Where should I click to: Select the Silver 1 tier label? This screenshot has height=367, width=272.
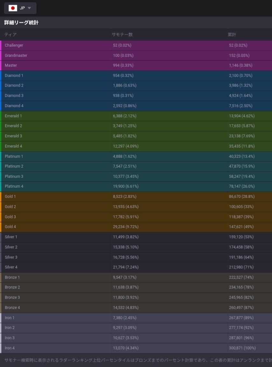(x=11, y=237)
